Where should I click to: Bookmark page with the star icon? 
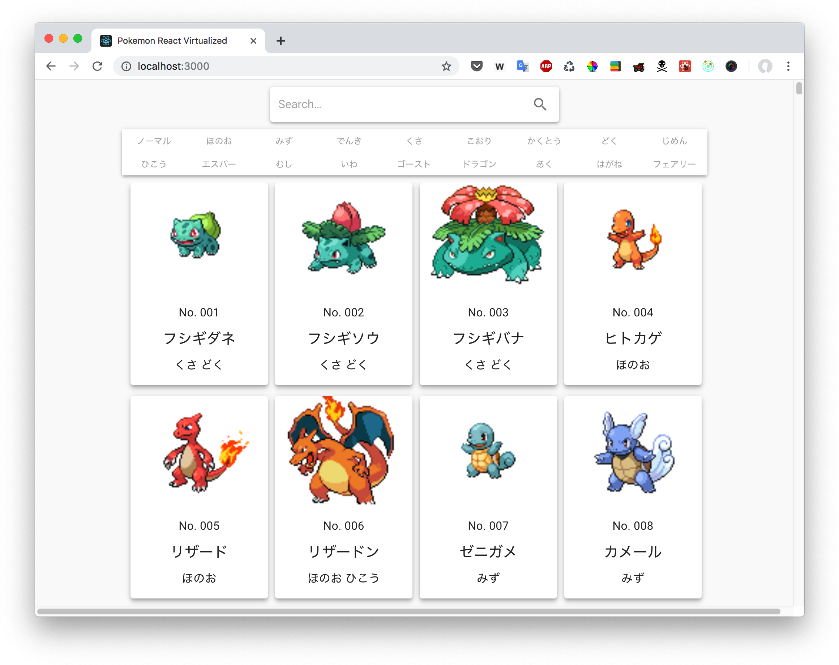[446, 66]
